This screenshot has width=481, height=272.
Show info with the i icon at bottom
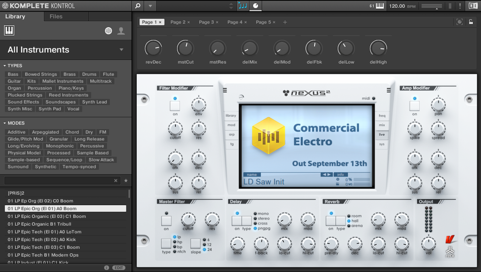click(106, 268)
